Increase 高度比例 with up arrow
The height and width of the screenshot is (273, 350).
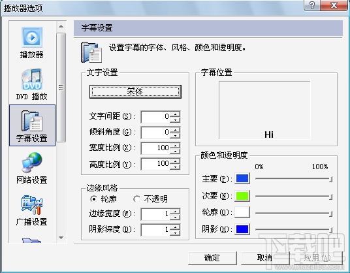coord(175,161)
